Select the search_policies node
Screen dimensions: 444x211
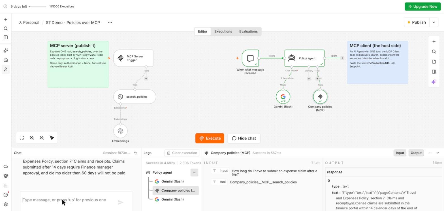(x=135, y=97)
